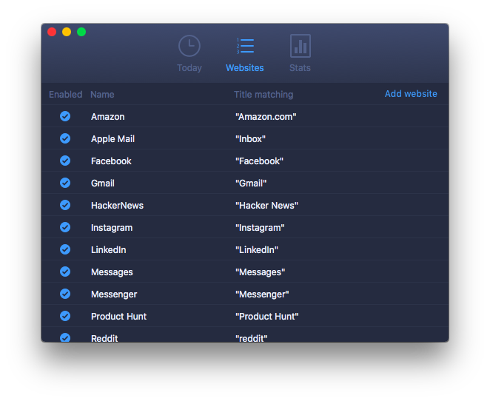Click the Add website link

point(411,94)
